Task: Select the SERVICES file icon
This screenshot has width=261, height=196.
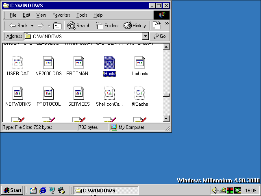Action: pyautogui.click(x=79, y=93)
